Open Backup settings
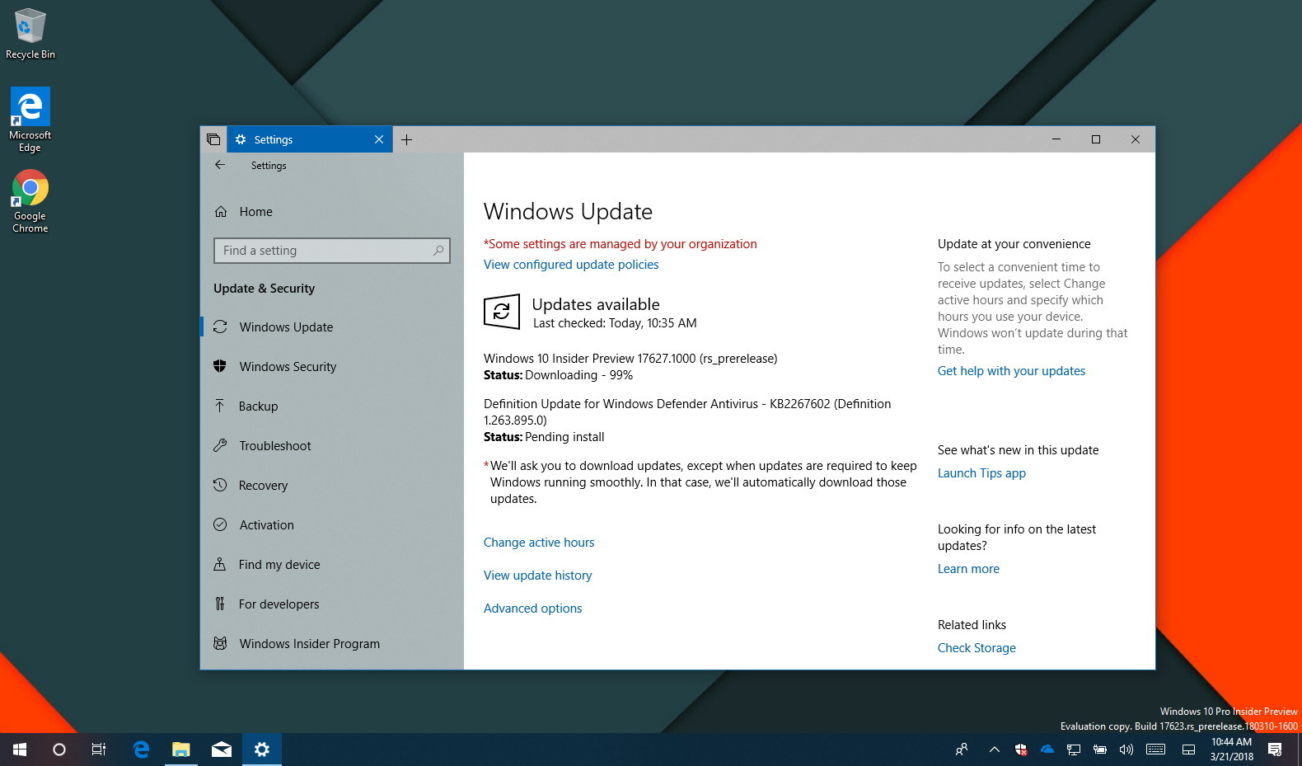The width and height of the screenshot is (1302, 766). (x=332, y=406)
